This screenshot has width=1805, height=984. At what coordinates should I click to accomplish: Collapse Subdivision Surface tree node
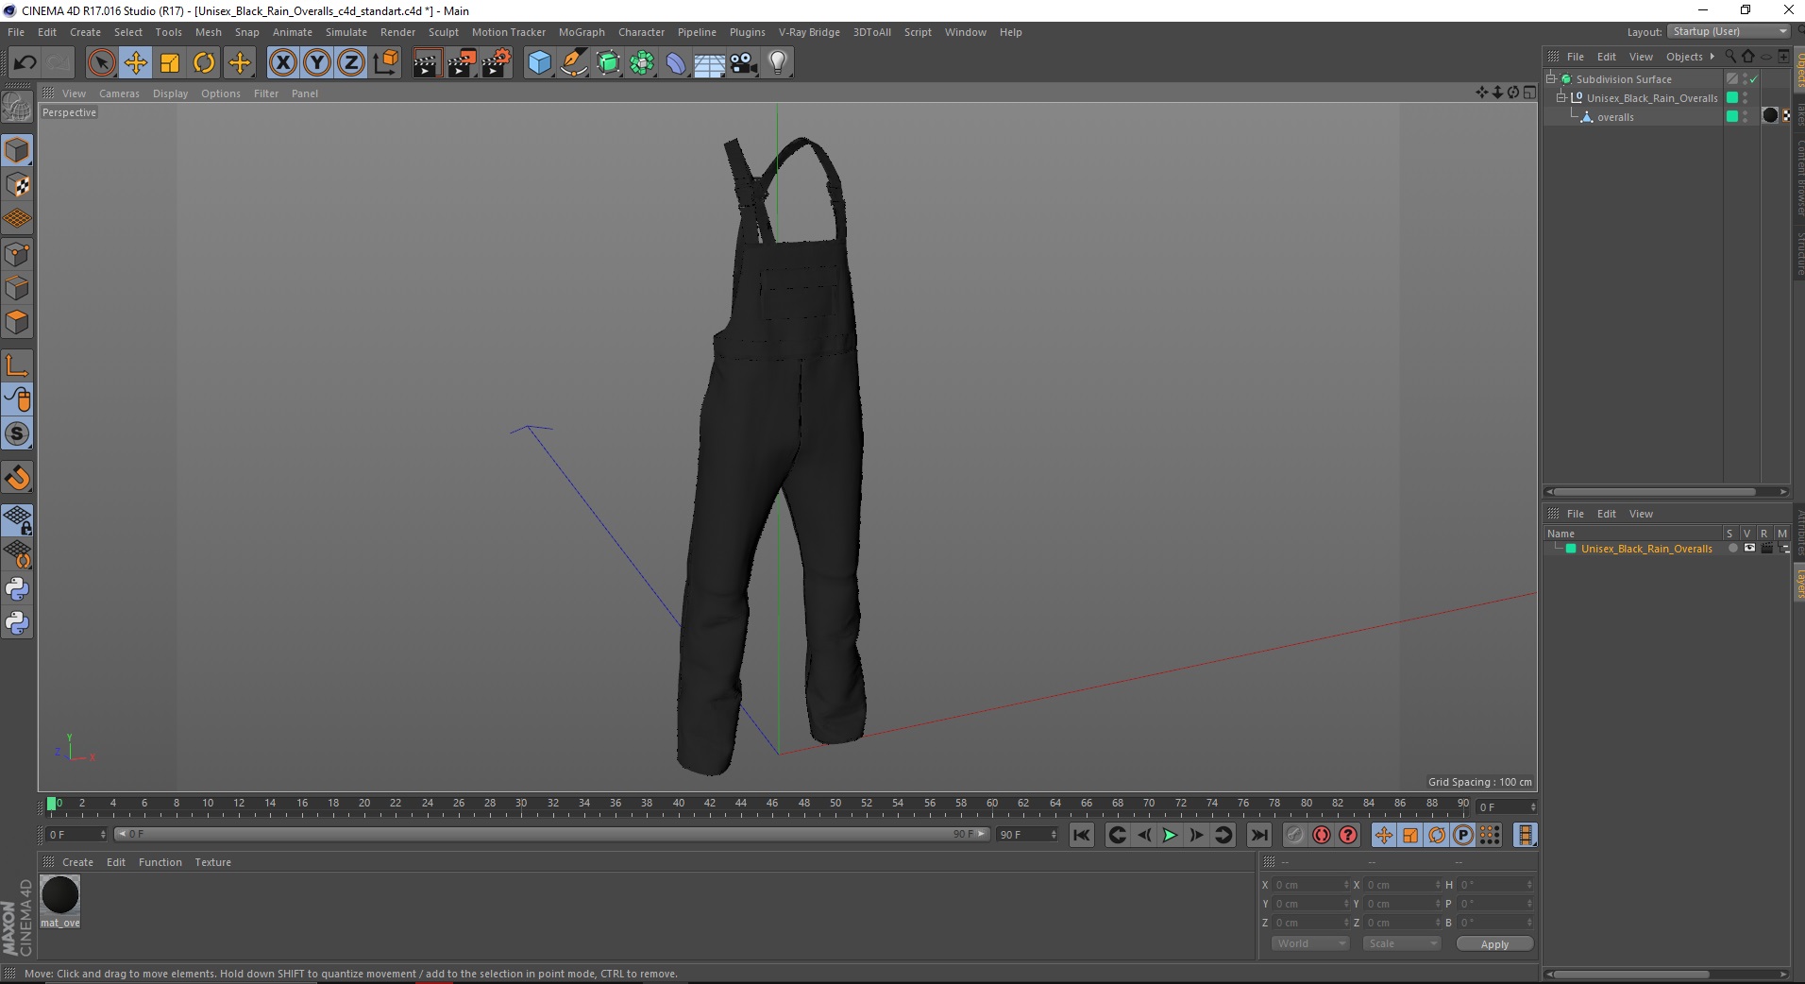(1551, 79)
